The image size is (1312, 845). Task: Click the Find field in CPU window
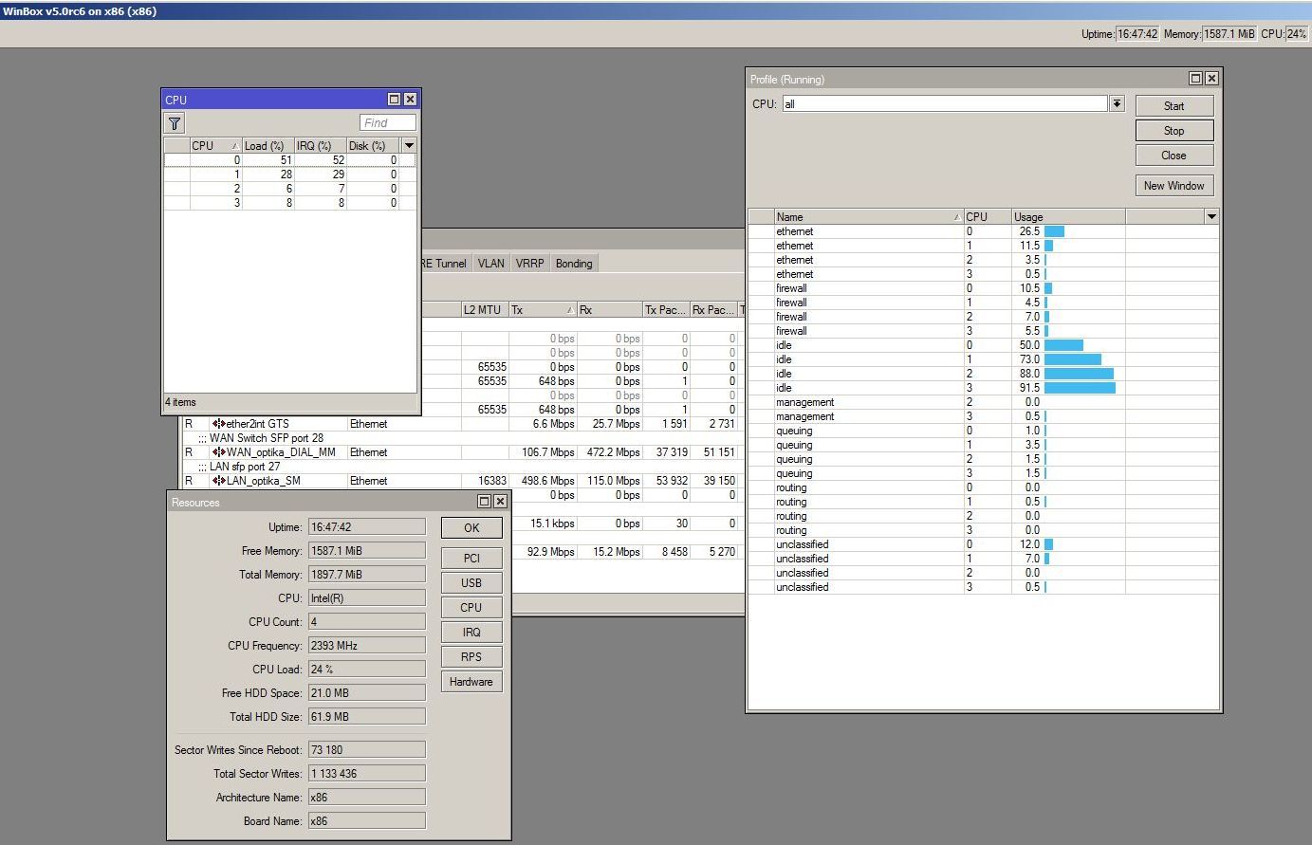point(388,122)
